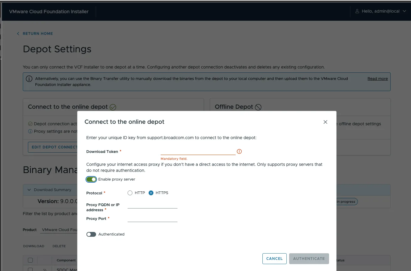411x271 pixels.
Task: Click the Proxy settings info icon
Action: pos(30,131)
